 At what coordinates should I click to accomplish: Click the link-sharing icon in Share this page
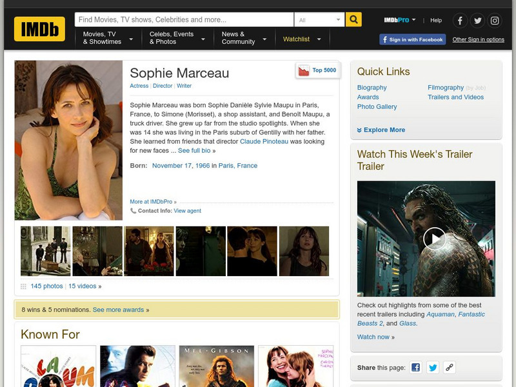click(450, 367)
